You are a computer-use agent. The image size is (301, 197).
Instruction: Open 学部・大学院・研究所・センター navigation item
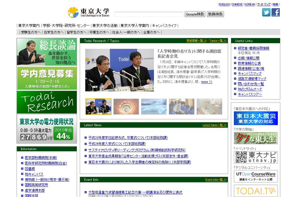(x=66, y=26)
